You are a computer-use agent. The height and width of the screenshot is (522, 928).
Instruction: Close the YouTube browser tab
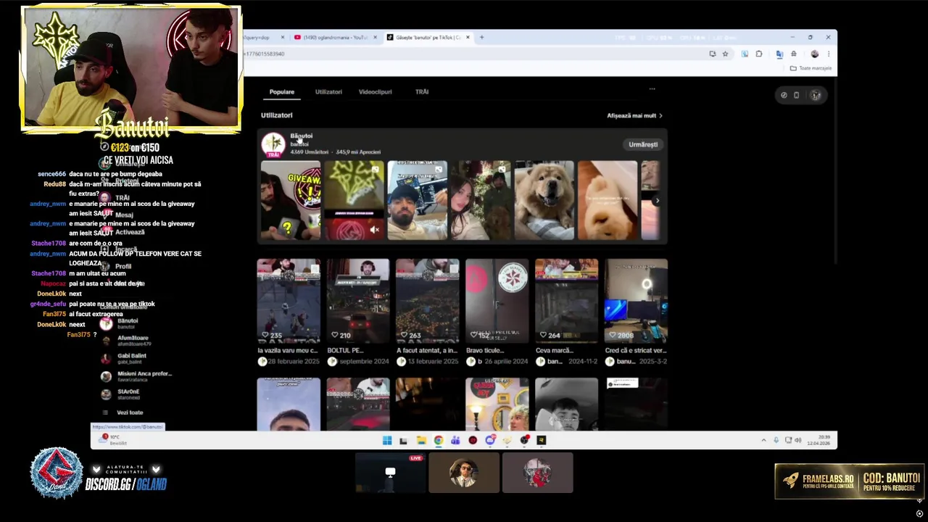point(375,38)
